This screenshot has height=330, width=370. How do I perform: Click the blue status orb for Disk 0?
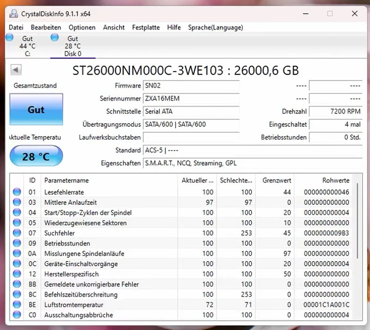[x=55, y=37]
